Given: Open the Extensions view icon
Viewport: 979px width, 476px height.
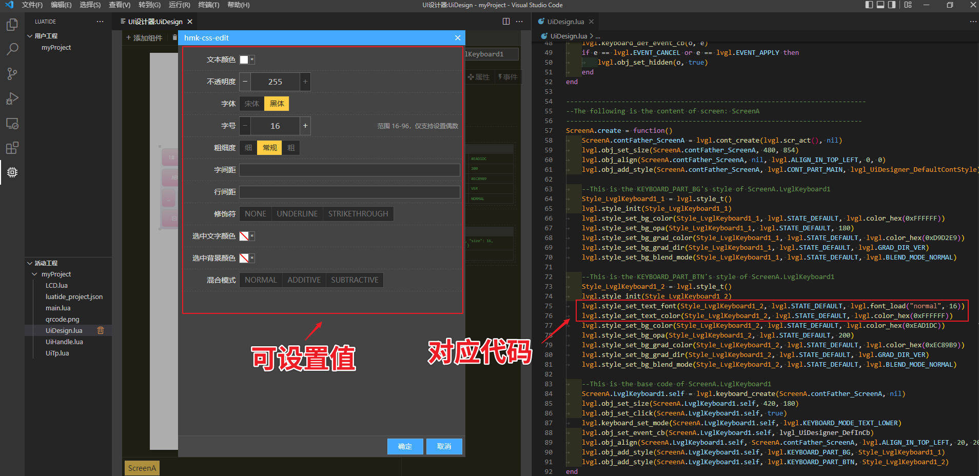Looking at the screenshot, I should pos(12,148).
